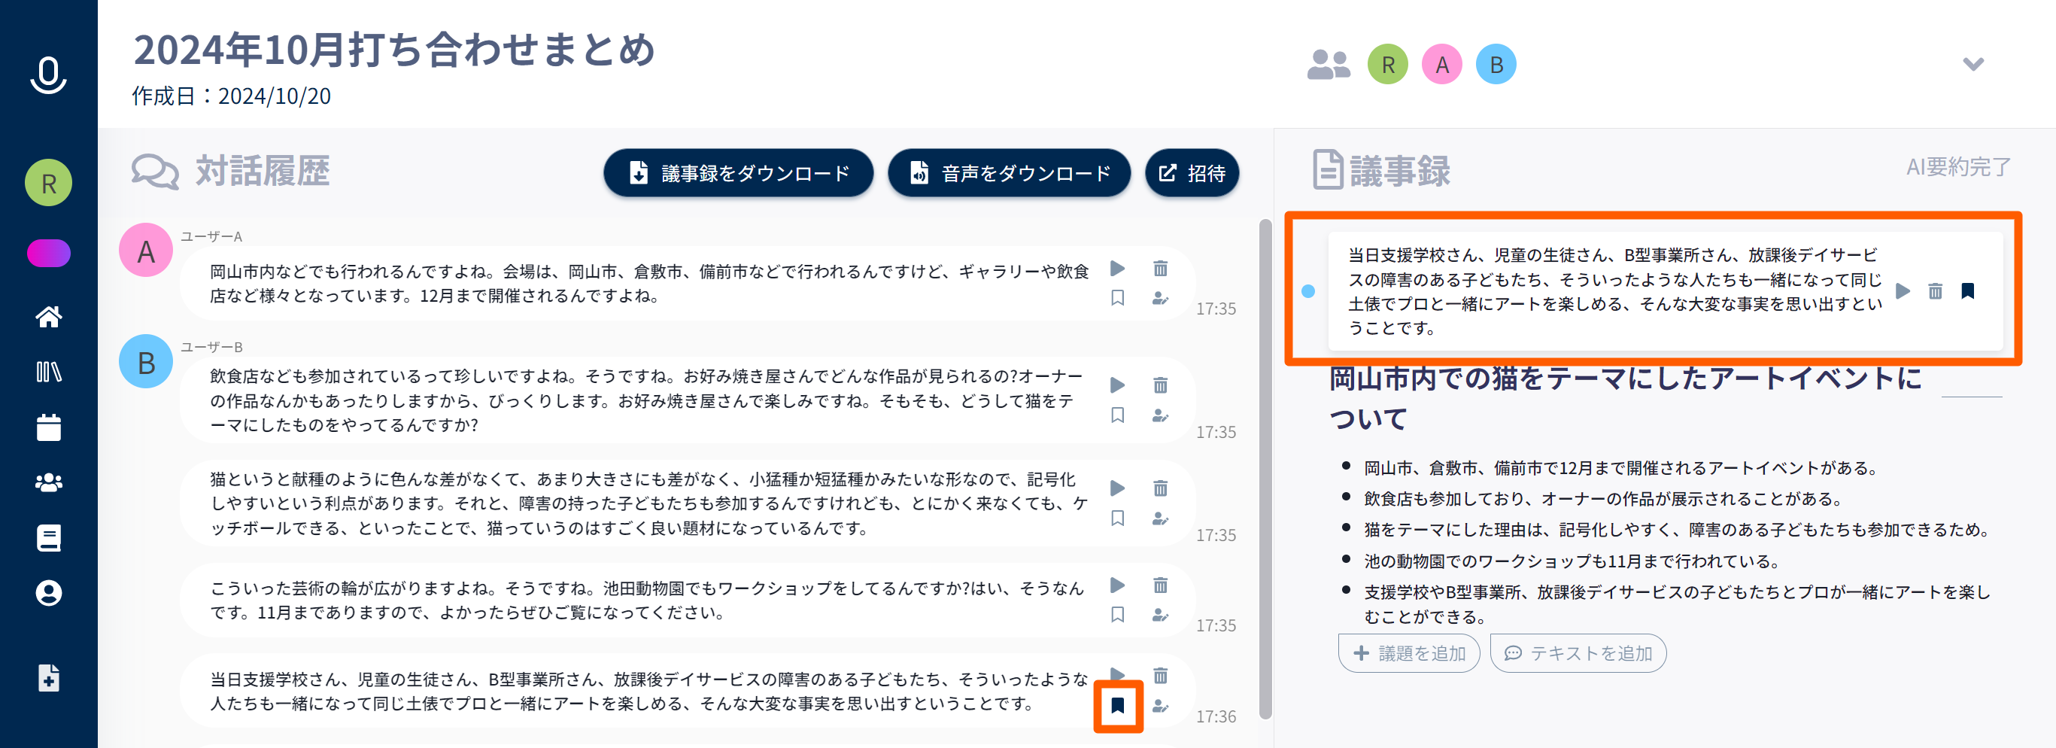
Task: Open the library books icon in the sidebar
Action: point(48,372)
